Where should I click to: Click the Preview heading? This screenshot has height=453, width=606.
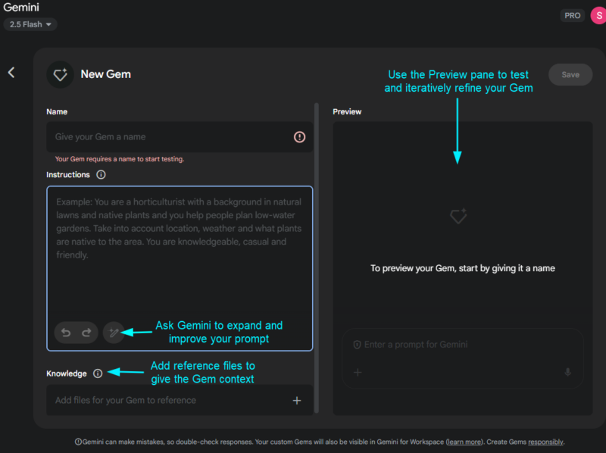point(347,111)
